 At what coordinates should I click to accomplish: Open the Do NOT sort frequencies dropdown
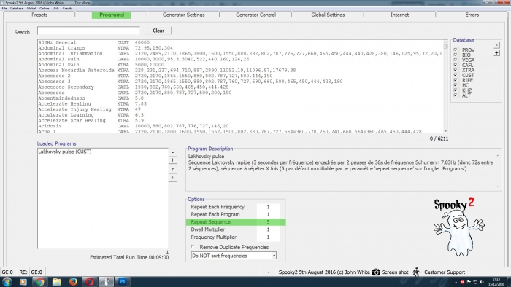point(274,256)
